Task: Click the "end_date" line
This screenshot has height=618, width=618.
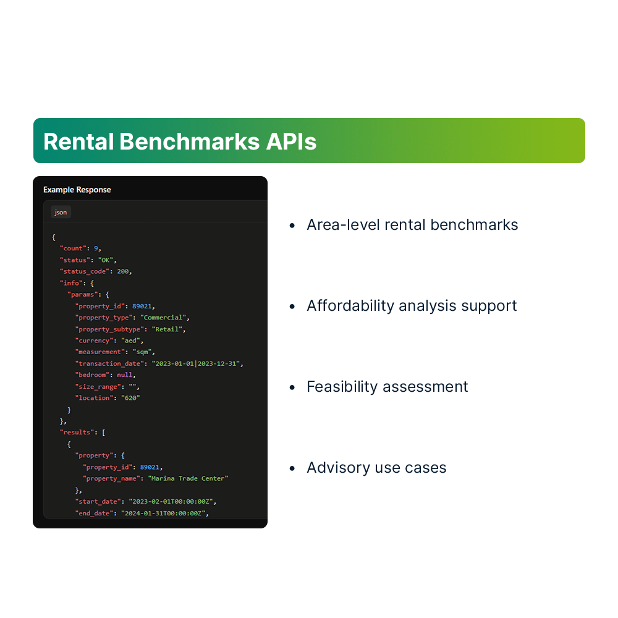Action: [x=142, y=513]
